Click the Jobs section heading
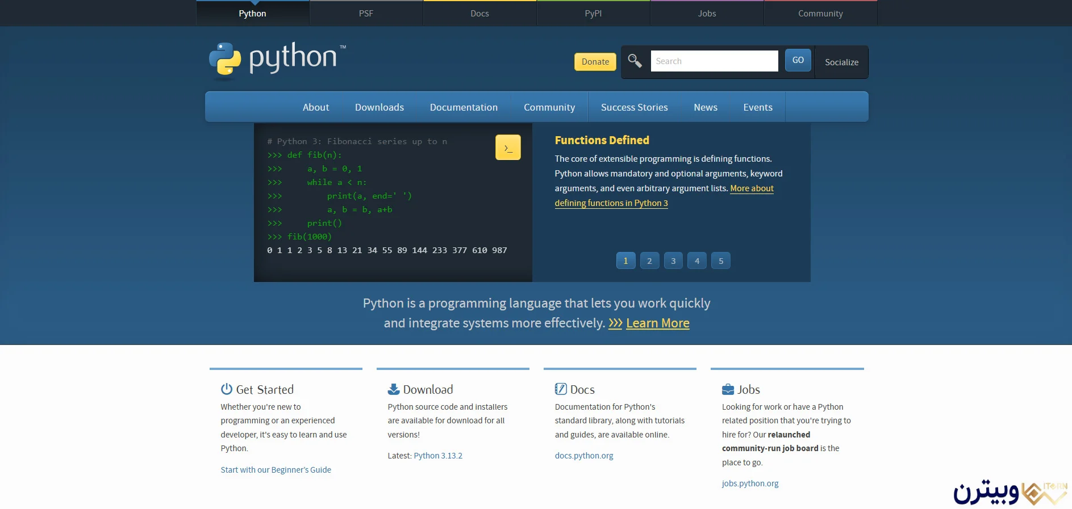 [x=749, y=389]
